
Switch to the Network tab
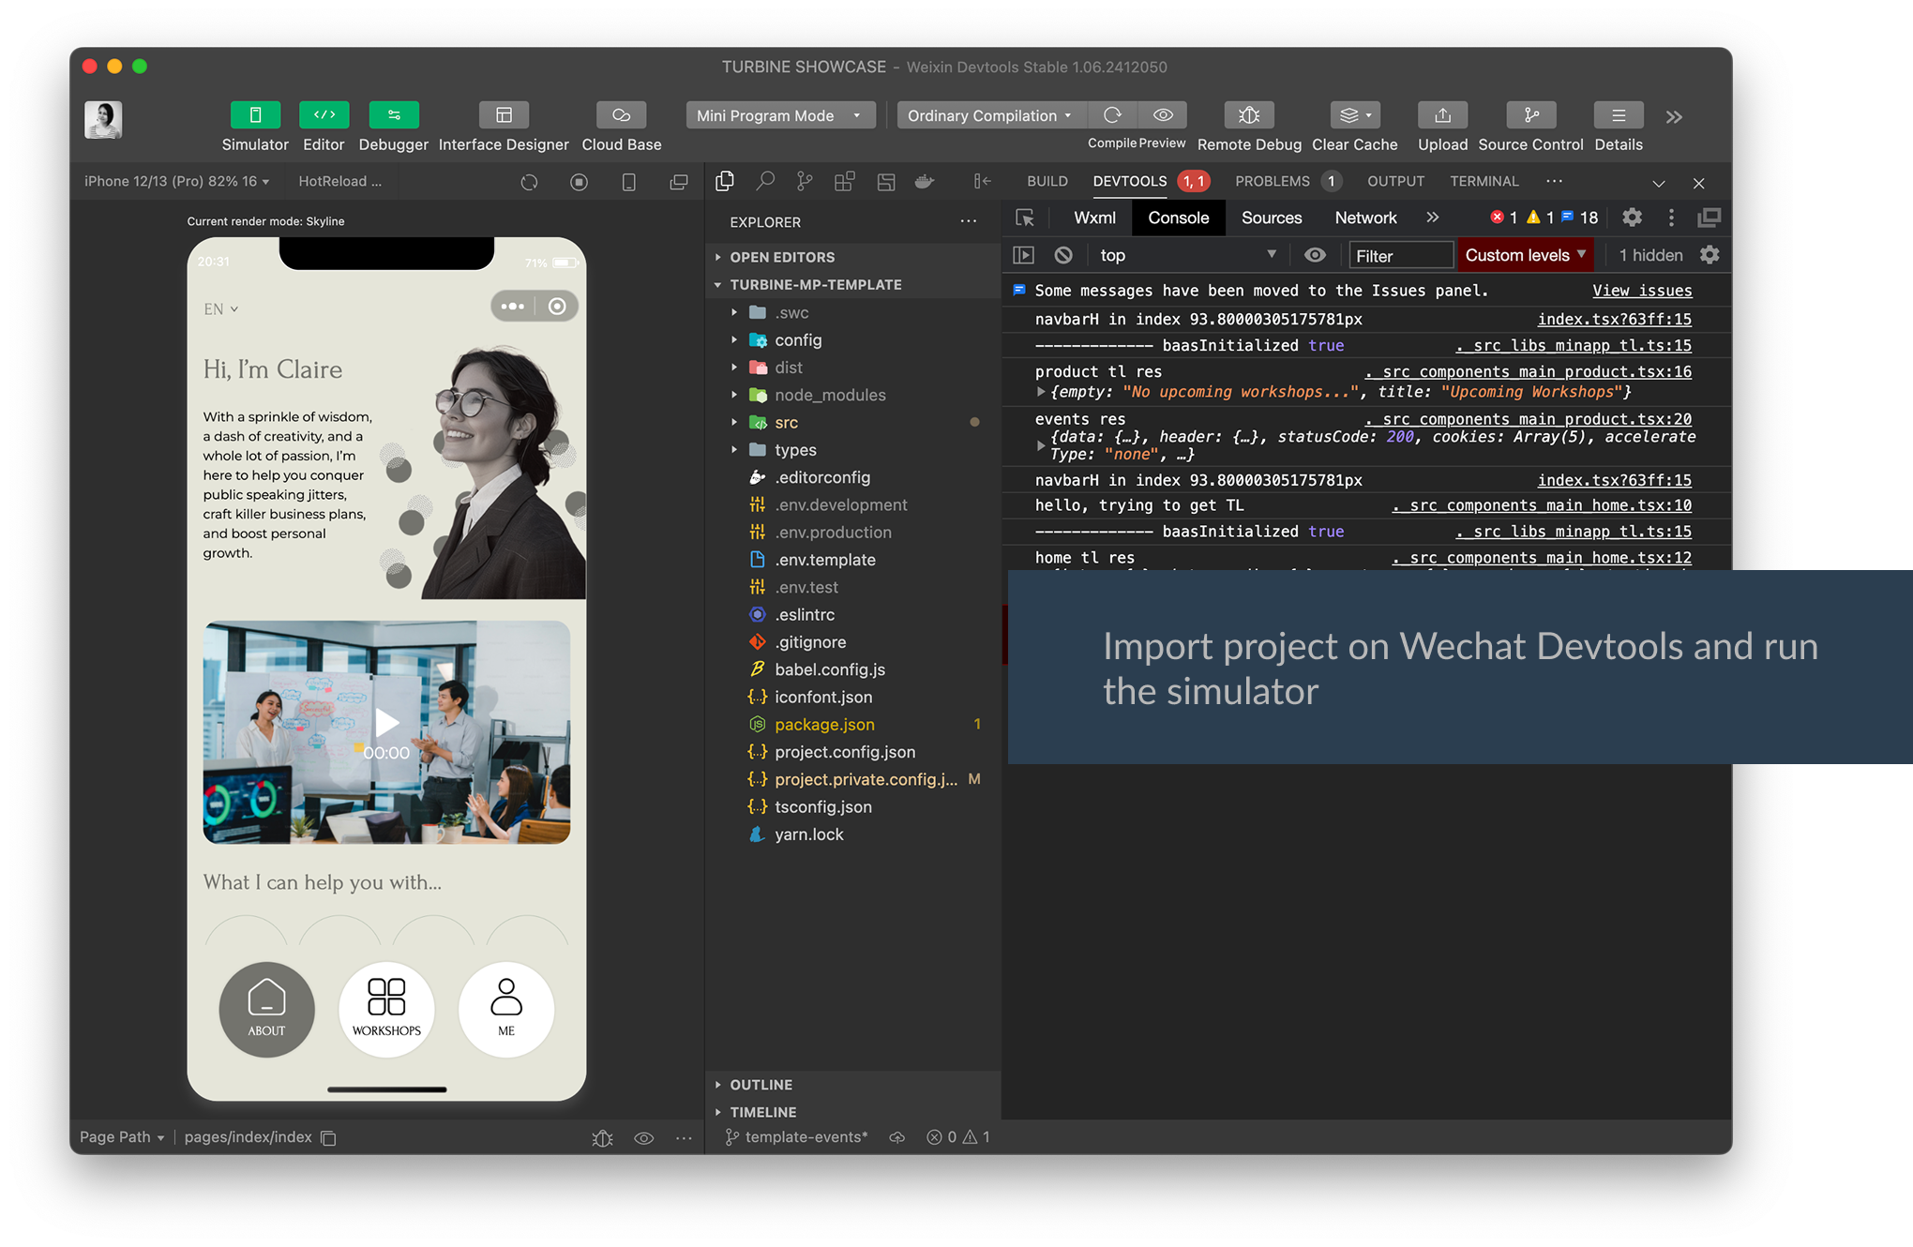[1364, 218]
